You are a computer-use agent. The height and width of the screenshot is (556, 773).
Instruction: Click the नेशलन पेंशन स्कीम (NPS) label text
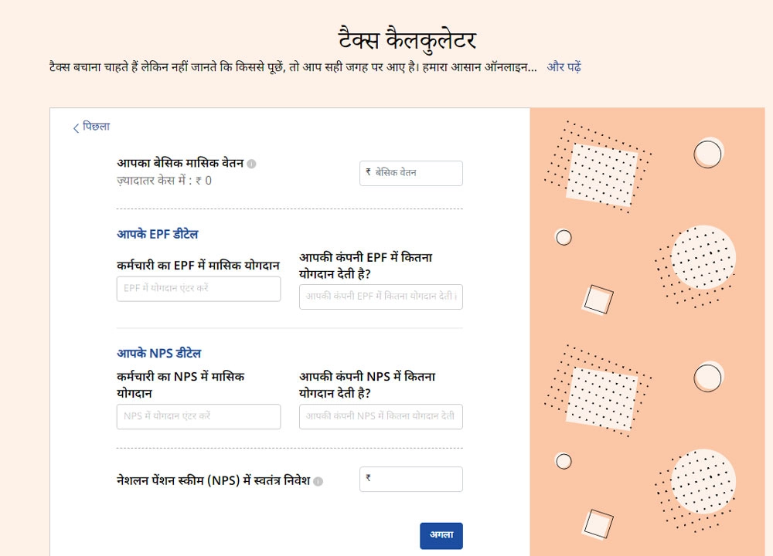pyautogui.click(x=213, y=480)
